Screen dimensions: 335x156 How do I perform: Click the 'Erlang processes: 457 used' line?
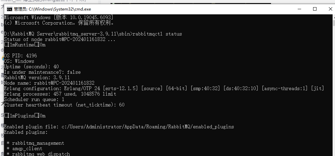(x=60, y=94)
